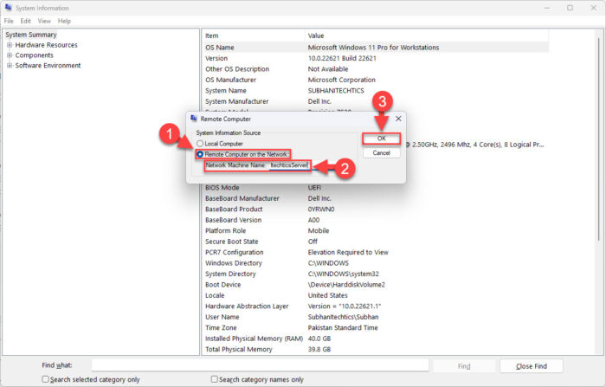
Task: Enable Search category names only
Action: pyautogui.click(x=214, y=379)
